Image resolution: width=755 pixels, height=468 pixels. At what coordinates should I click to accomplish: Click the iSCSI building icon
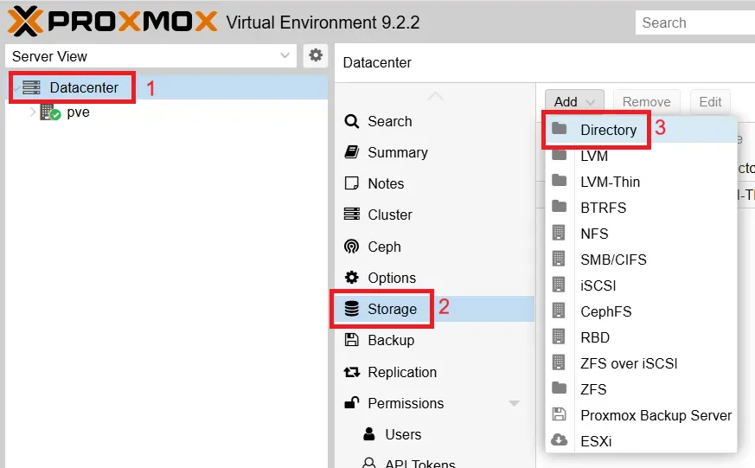(559, 285)
